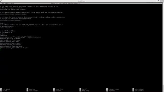Click the opcache.preferred_memory_model= line

click(x=14, y=14)
